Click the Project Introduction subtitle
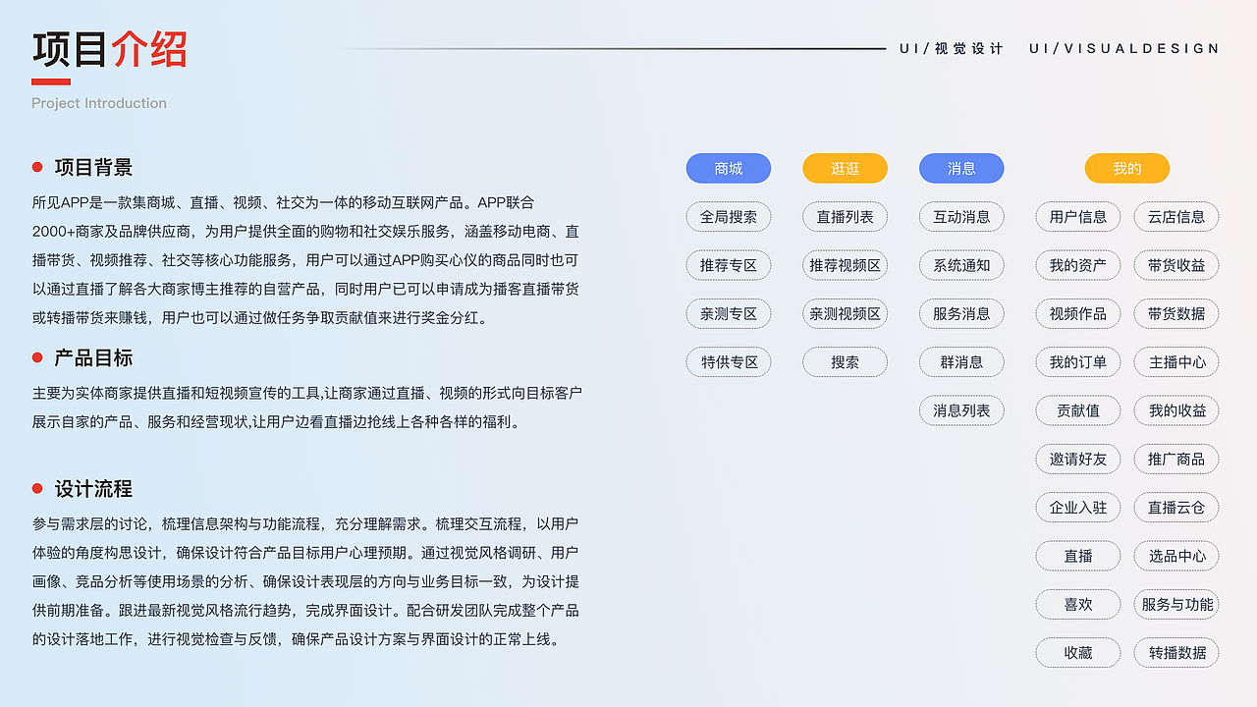The height and width of the screenshot is (707, 1257). click(99, 103)
